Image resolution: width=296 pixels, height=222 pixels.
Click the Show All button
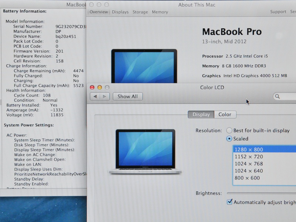pyautogui.click(x=128, y=97)
